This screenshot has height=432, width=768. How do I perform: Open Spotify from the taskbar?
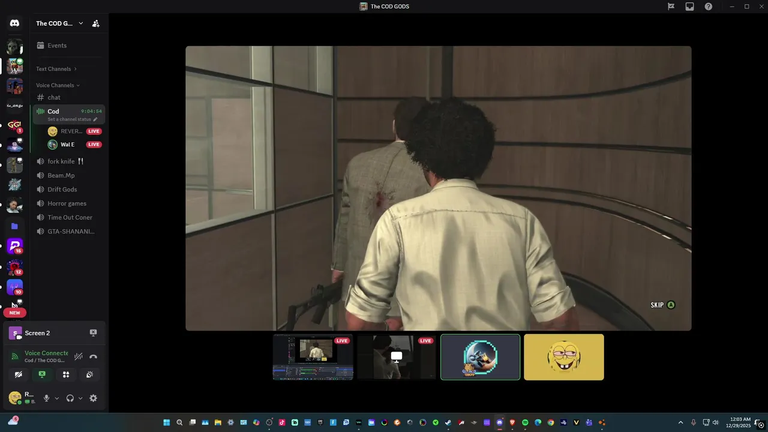pos(525,422)
